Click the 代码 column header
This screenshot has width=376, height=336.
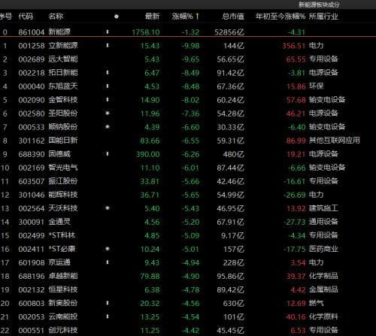click(x=26, y=17)
